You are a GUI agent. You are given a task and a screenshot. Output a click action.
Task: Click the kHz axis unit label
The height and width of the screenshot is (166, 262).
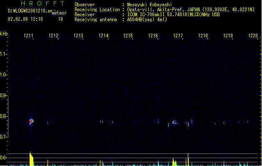coord(4,34)
